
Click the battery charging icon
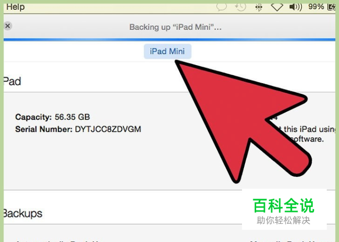click(x=332, y=7)
